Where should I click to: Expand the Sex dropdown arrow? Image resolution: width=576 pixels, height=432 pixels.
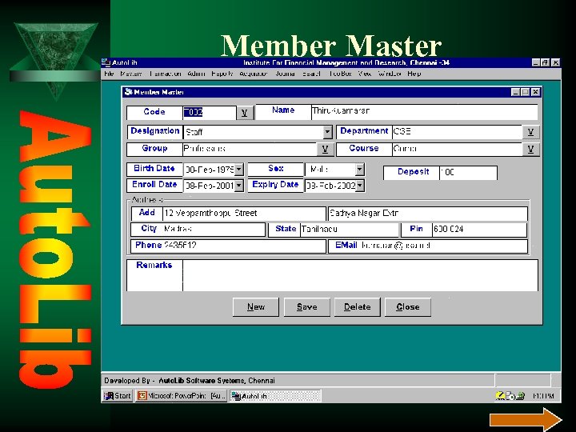pos(360,170)
